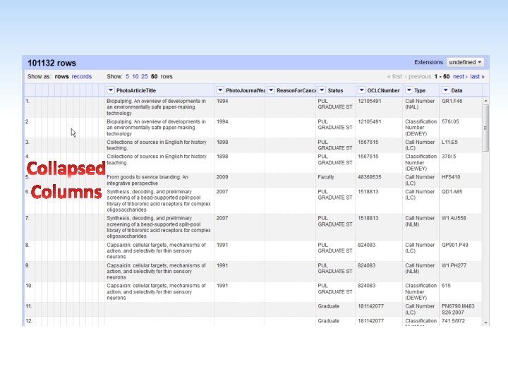The width and height of the screenshot is (508, 381).
Task: Select row 1 Type cell 'Call Number (NAL)'
Action: pos(420,104)
